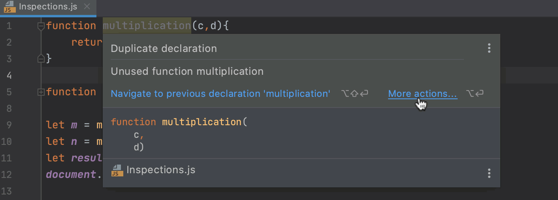Close the Inspections.js editor tab
This screenshot has width=558, height=200.
[87, 7]
